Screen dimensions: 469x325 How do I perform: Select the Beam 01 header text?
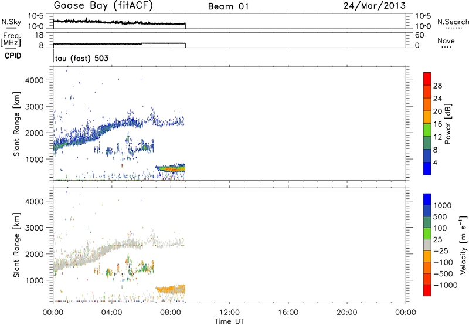[x=228, y=6]
